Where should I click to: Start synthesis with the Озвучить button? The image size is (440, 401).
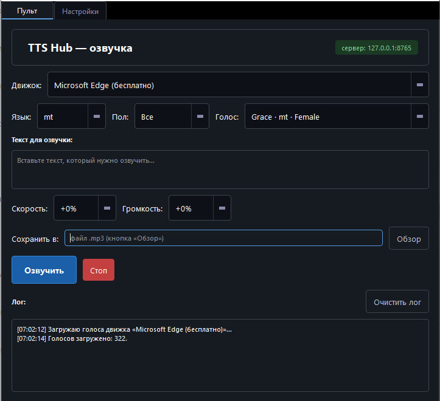coord(44,270)
